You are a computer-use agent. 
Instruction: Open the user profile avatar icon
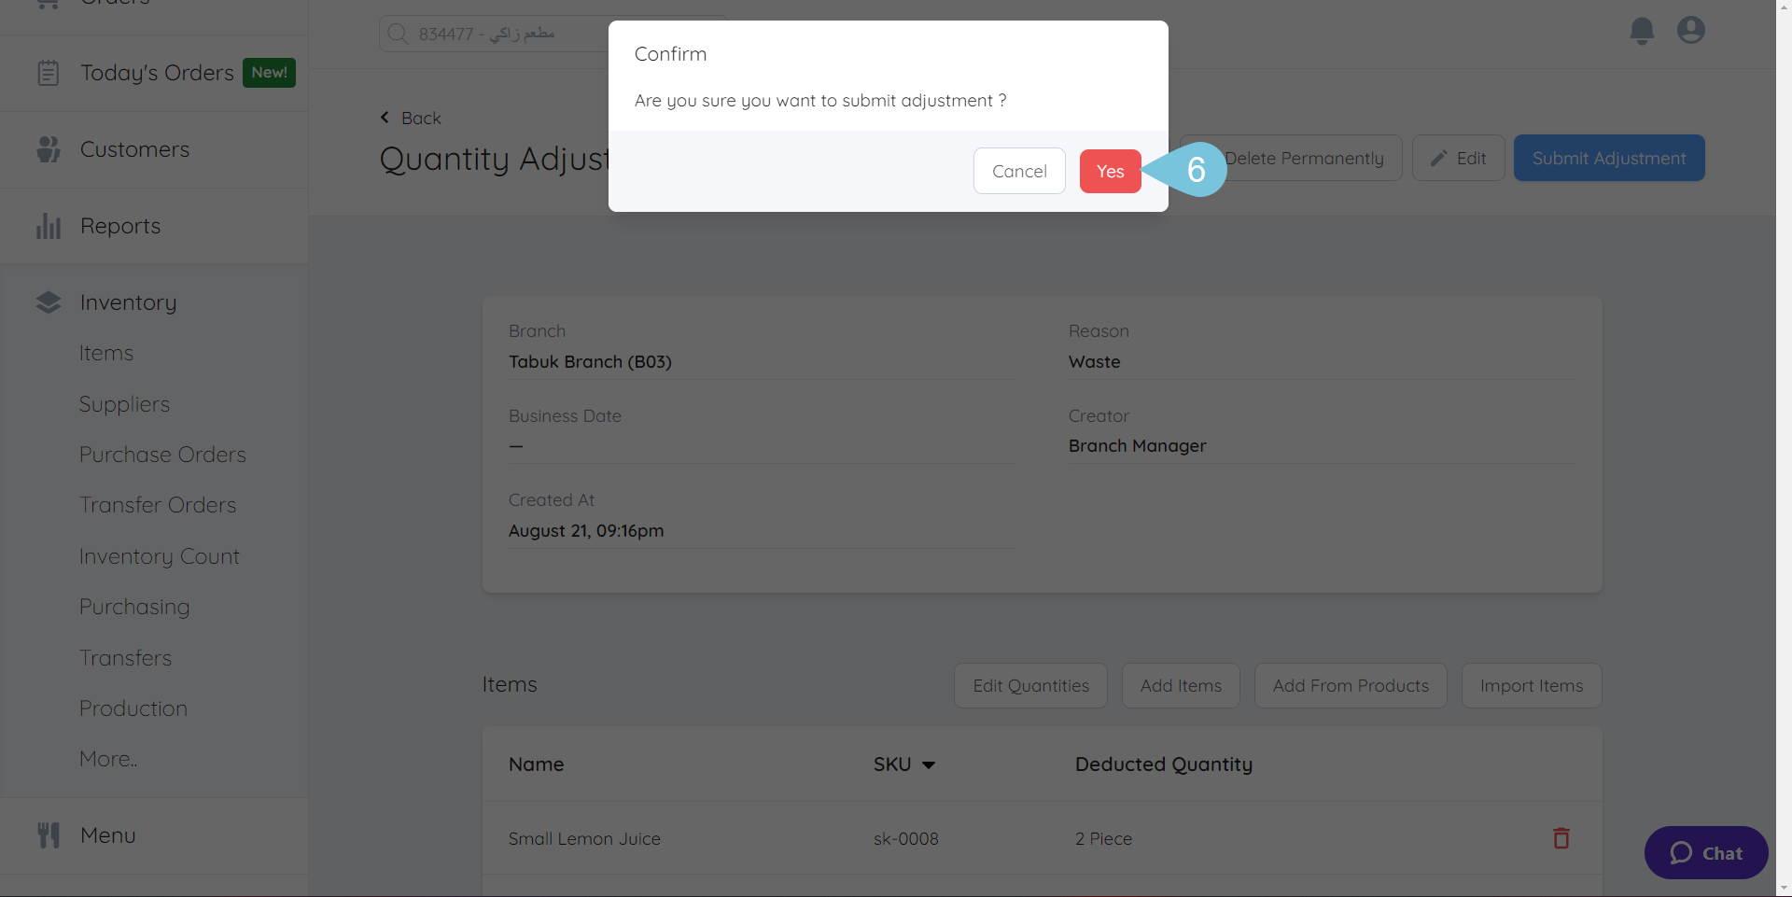[x=1690, y=31]
